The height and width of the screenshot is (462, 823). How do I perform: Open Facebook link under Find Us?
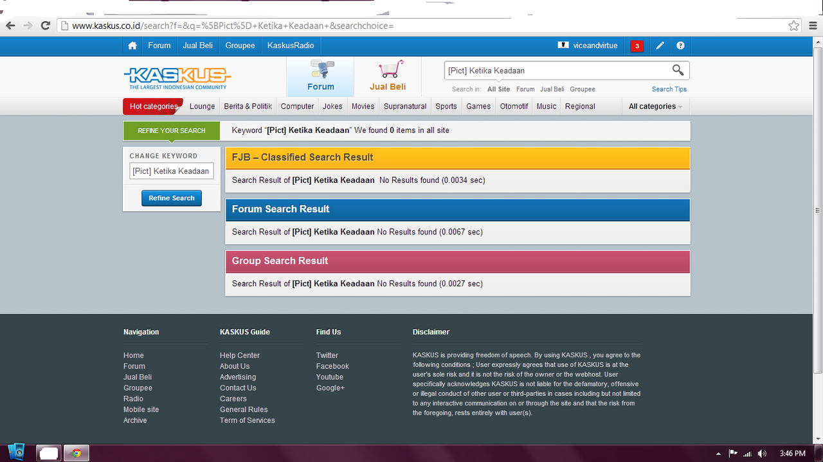pos(332,366)
